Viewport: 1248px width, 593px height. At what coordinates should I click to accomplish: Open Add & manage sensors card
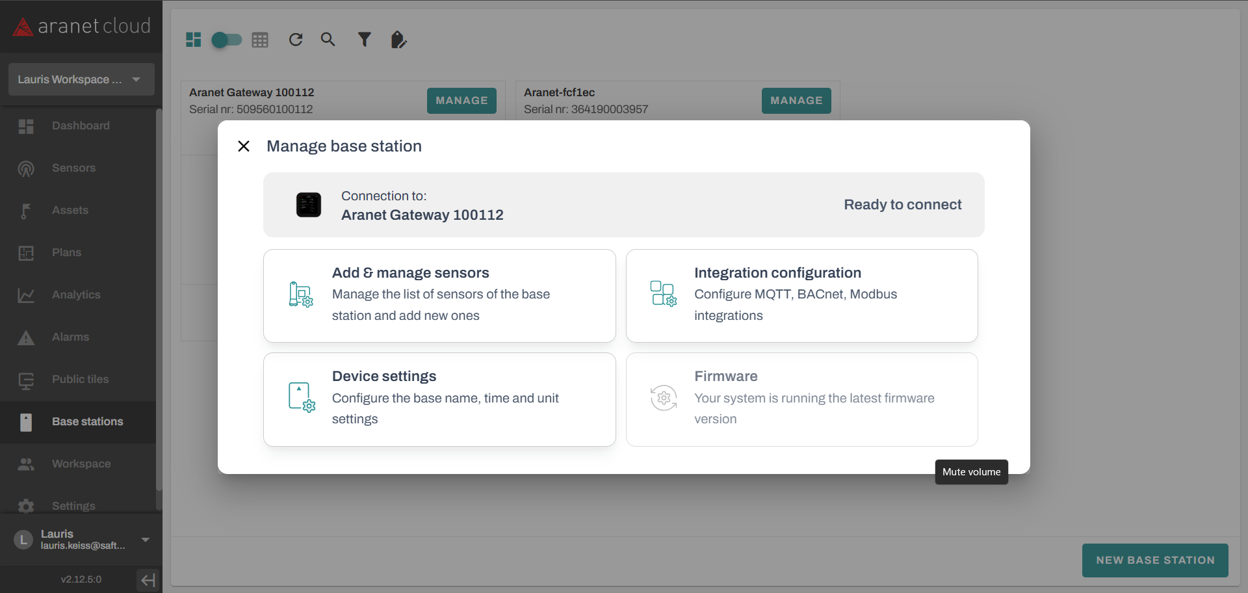439,295
